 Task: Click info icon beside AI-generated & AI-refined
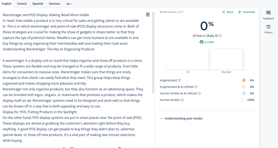pyautogui.click(x=196, y=87)
